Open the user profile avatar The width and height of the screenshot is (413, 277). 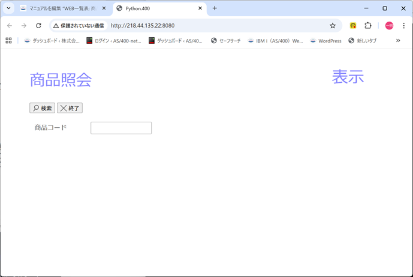pos(389,26)
